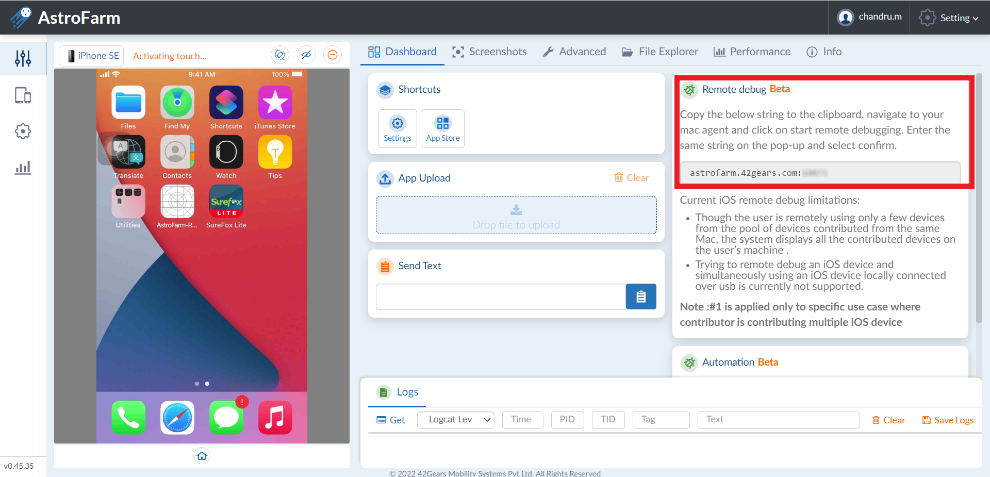Open the settings gear sidebar icon

23,131
